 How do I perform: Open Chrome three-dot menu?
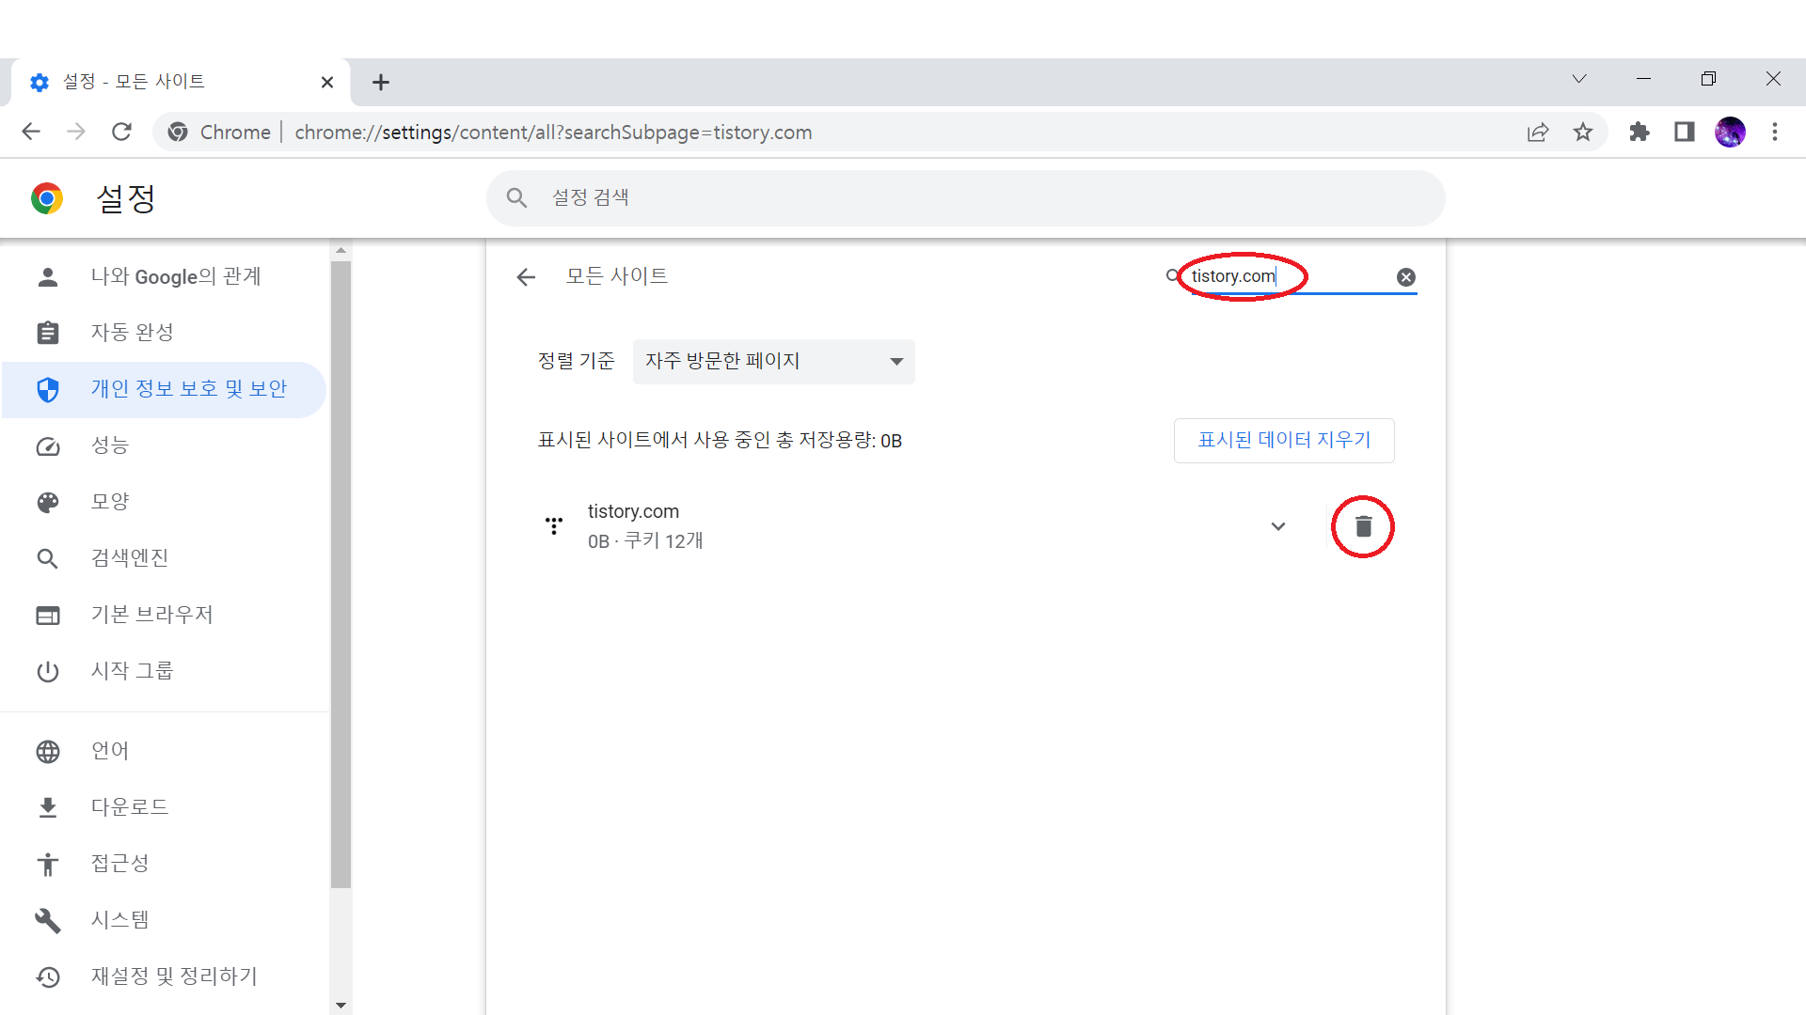point(1775,133)
